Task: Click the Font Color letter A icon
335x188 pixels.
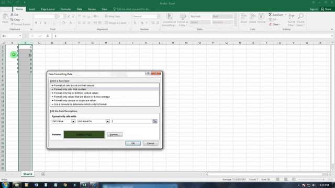Action: [71, 23]
